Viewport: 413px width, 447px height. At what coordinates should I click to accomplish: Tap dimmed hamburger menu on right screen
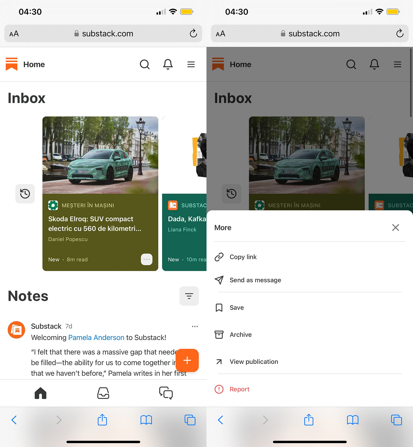click(x=397, y=64)
